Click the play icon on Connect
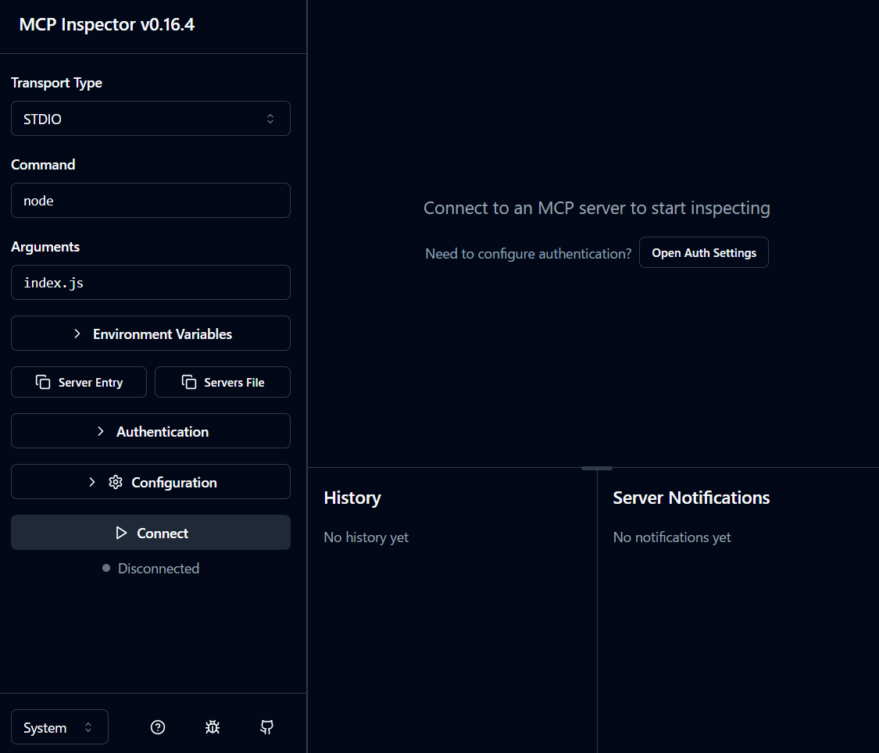The height and width of the screenshot is (753, 879). [x=121, y=533]
